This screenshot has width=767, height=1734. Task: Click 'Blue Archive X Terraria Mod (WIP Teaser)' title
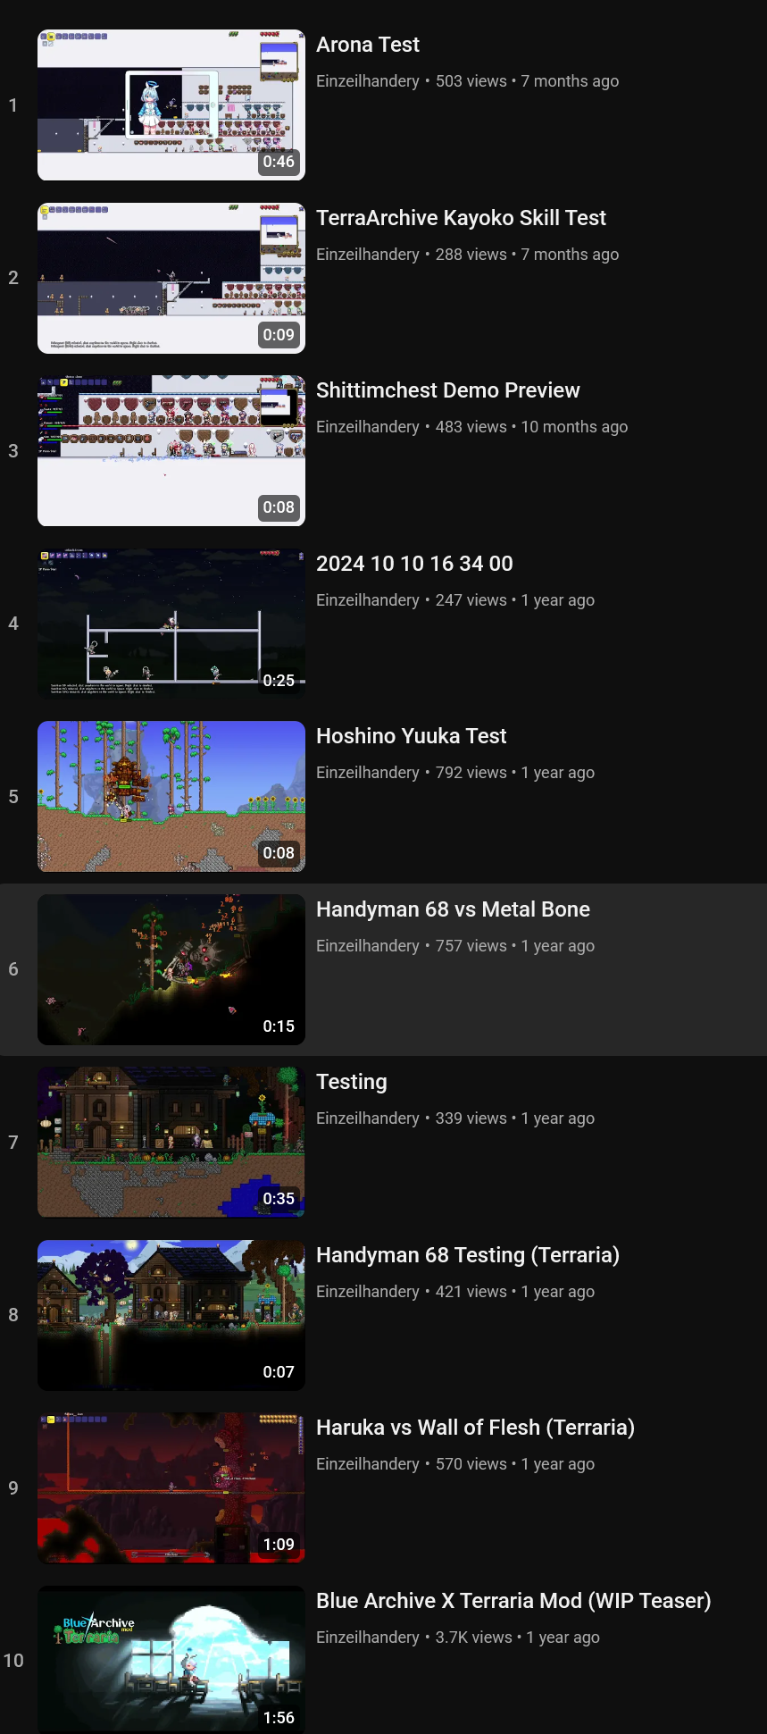(513, 1601)
